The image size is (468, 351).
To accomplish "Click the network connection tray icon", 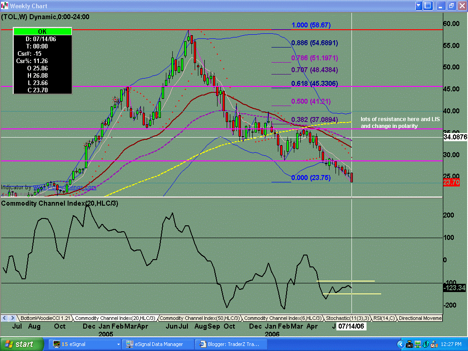I will [x=418, y=345].
